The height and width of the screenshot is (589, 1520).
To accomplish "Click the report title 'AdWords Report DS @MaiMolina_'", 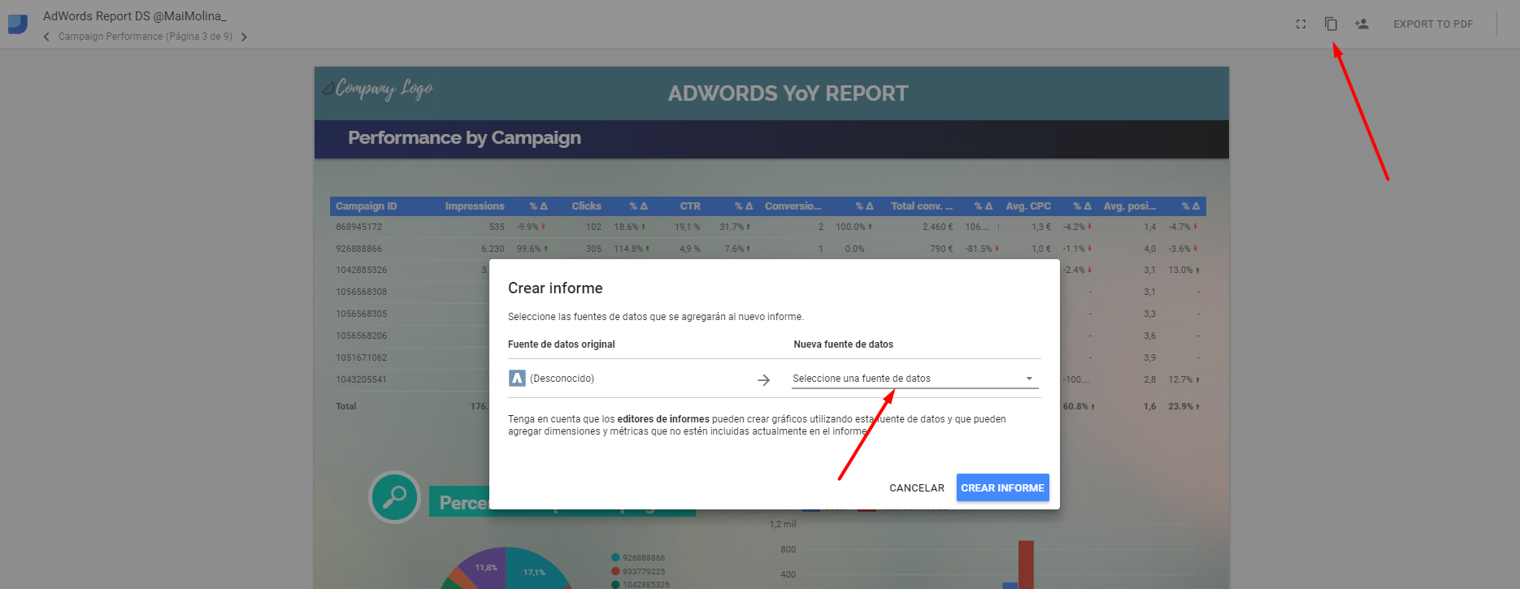I will [134, 16].
